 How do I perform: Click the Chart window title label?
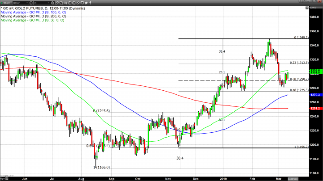point(6,3)
